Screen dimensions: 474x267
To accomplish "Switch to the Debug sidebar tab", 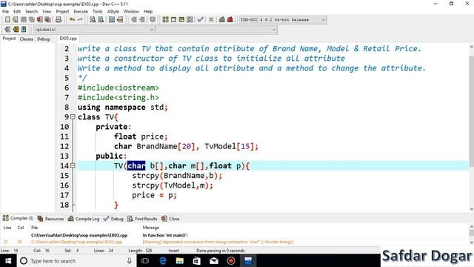I will pos(43,39).
